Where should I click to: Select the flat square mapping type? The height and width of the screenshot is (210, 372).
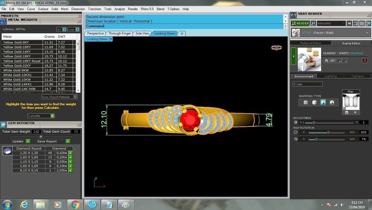click(x=306, y=103)
